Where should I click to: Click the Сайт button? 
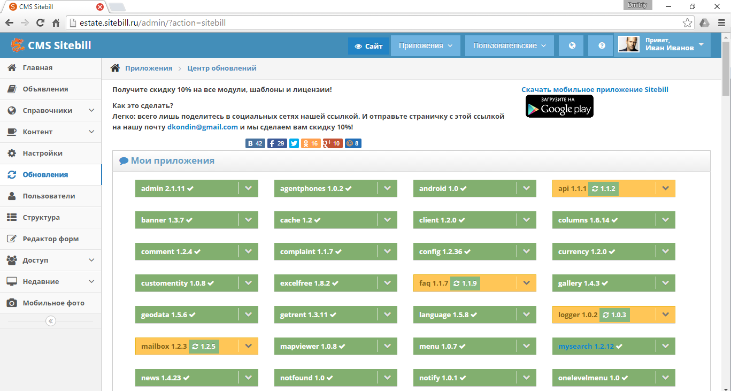click(369, 46)
